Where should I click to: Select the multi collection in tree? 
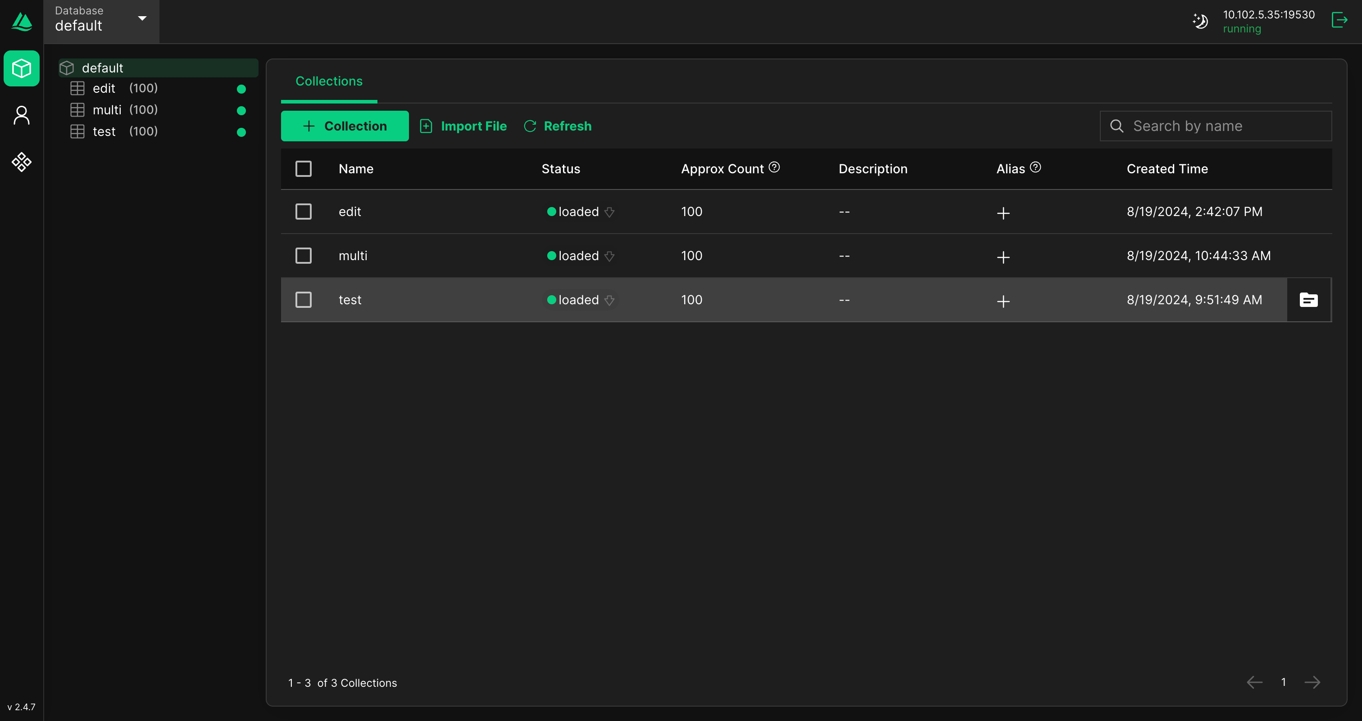pos(107,110)
